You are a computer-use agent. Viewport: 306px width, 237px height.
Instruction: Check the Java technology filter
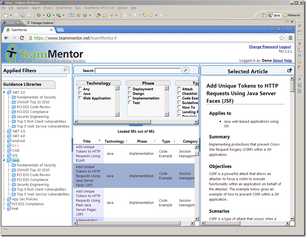[80, 94]
